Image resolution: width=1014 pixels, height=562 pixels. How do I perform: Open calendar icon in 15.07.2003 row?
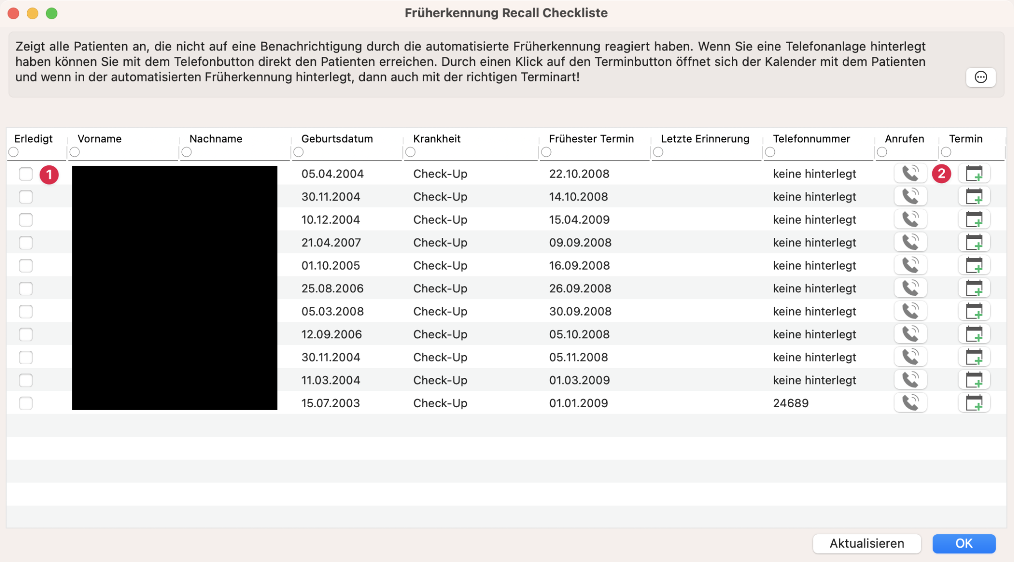coord(974,403)
